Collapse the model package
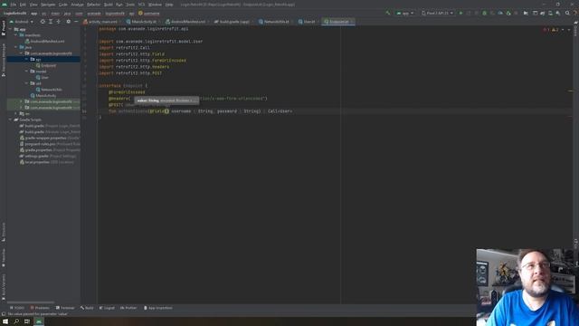 (26, 72)
